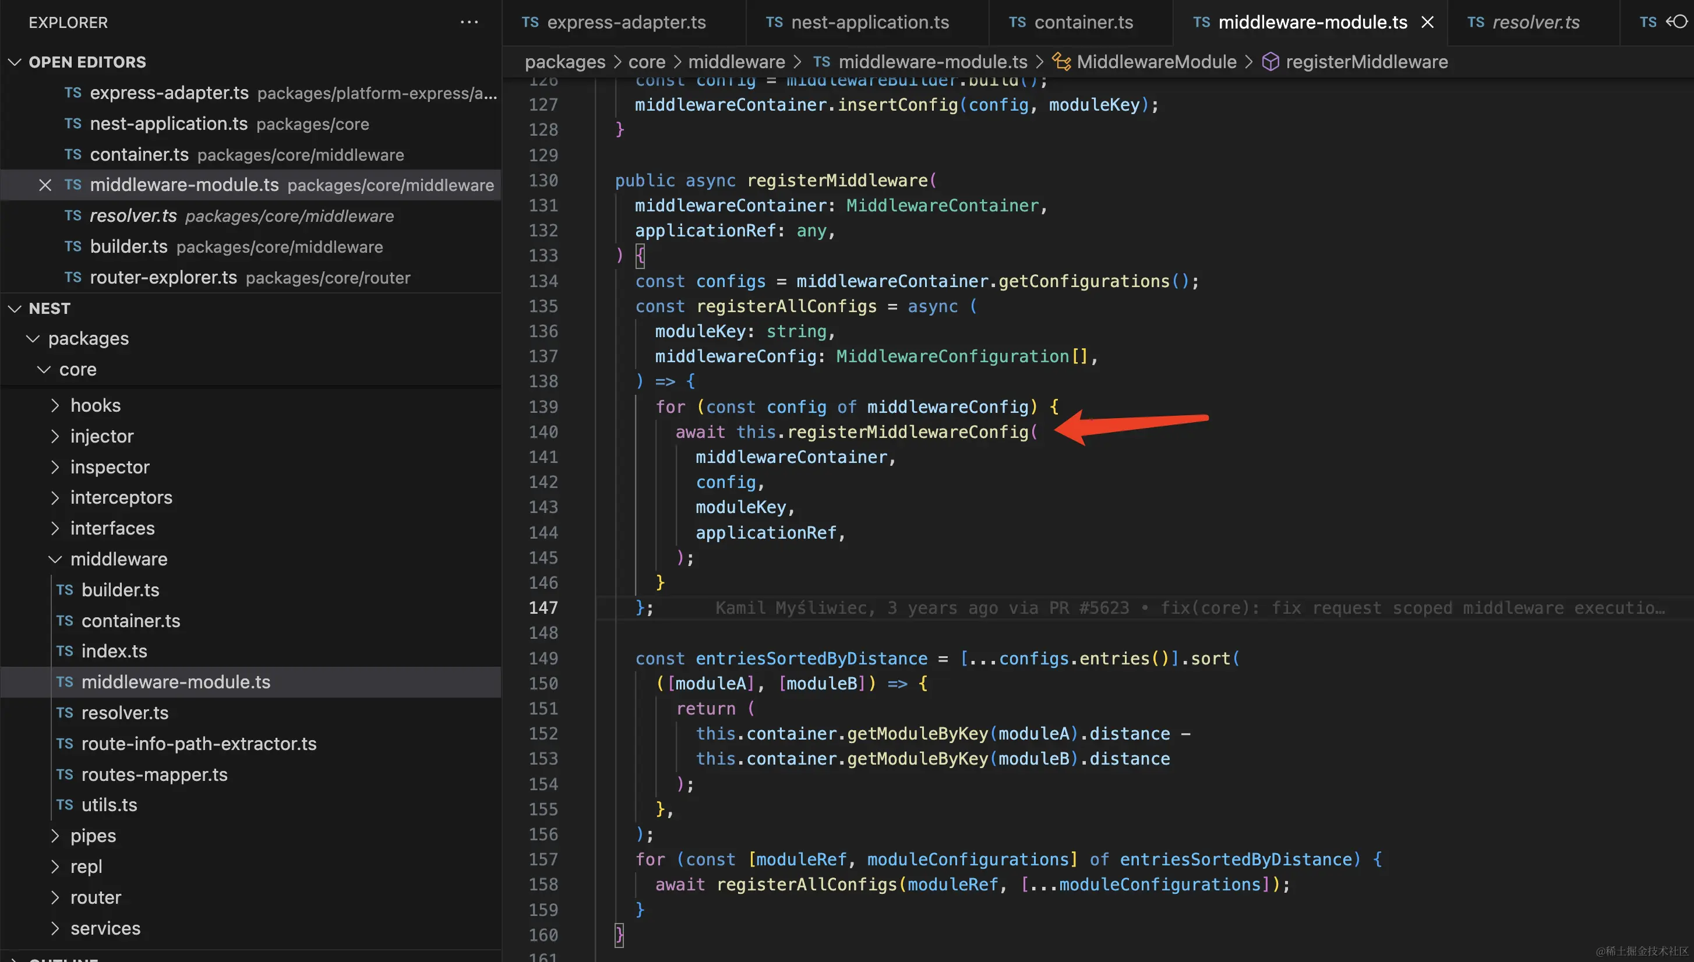This screenshot has width=1694, height=962.
Task: Collapse the core folder
Action: [x=44, y=369]
